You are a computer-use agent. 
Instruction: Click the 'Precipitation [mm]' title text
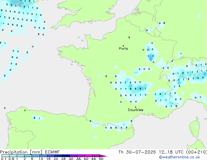click(21, 152)
